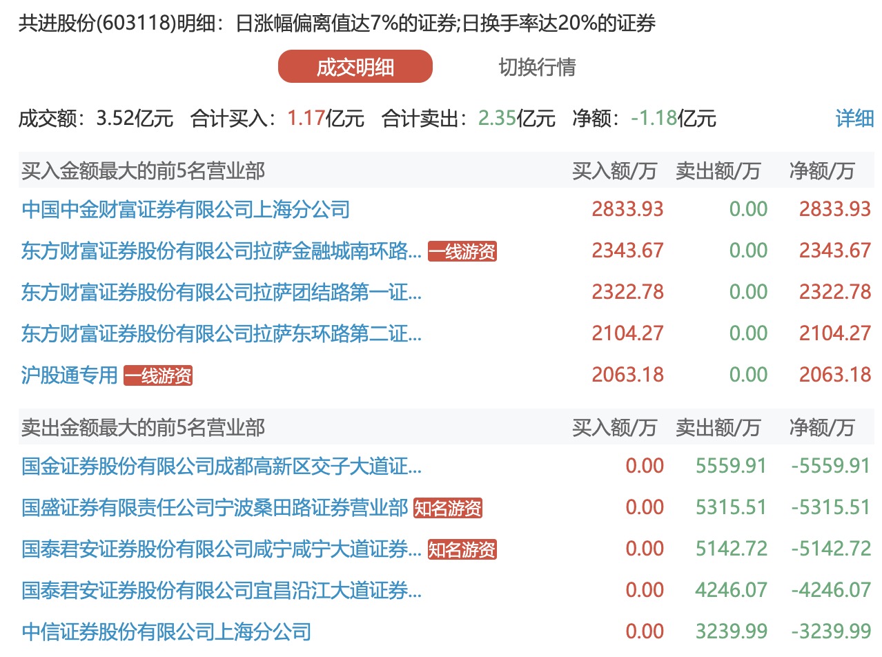Click the net amount -5142.72
Viewport: 882px width, 657px height.
pos(831,549)
